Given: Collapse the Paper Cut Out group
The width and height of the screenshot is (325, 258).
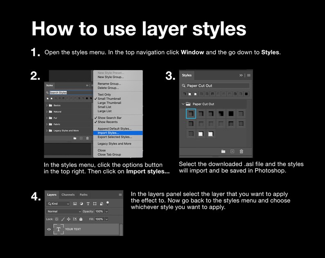Looking at the screenshot, I should pyautogui.click(x=183, y=104).
